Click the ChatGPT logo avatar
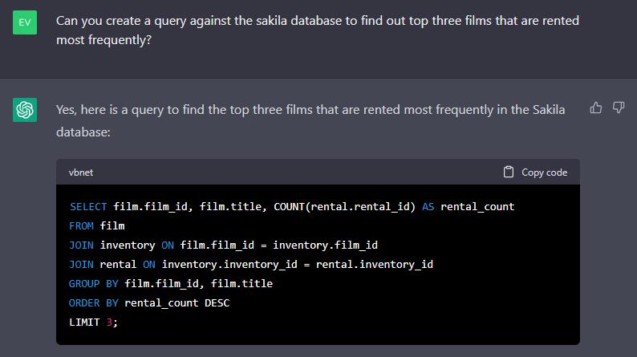Screen dimensions: 637x357 point(25,110)
